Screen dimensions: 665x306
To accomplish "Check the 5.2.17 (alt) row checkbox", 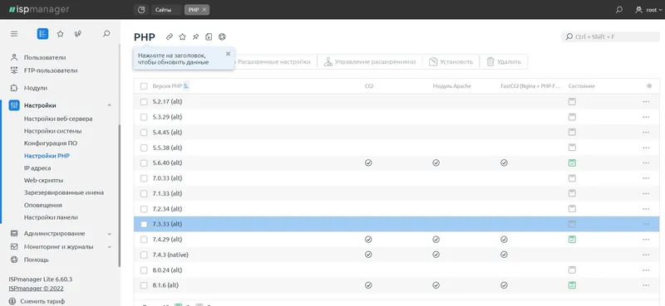I will [x=144, y=101].
